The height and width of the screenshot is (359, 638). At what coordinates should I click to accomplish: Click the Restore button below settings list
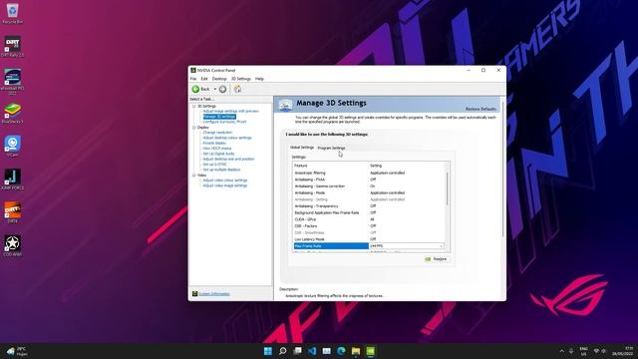(x=437, y=259)
